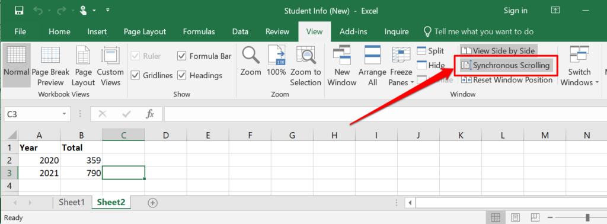Click cell containing Total
607x224 pixels.
pyautogui.click(x=81, y=148)
